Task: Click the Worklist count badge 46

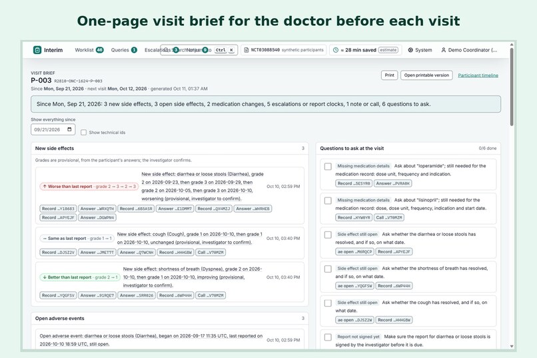Action: [x=100, y=50]
